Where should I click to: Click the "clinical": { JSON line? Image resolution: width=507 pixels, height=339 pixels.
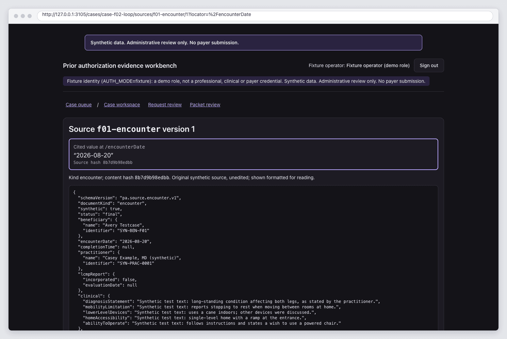(x=94, y=296)
